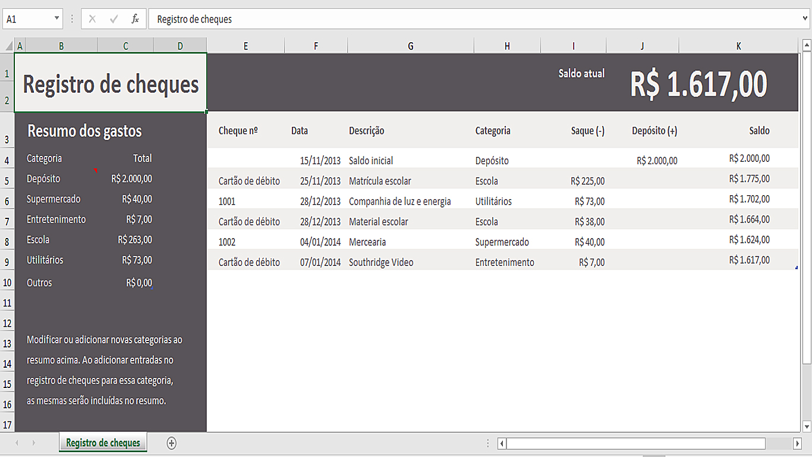Click the Descrição column heading
812x457 pixels.
(367, 131)
